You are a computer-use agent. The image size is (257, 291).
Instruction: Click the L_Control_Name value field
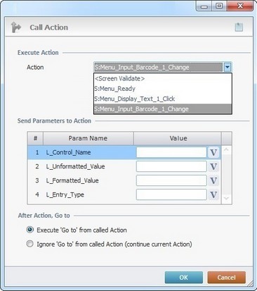[x=171, y=152]
